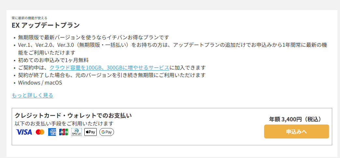Click the JCB card logo
Viewport: 340px width, 158px height.
[64, 132]
